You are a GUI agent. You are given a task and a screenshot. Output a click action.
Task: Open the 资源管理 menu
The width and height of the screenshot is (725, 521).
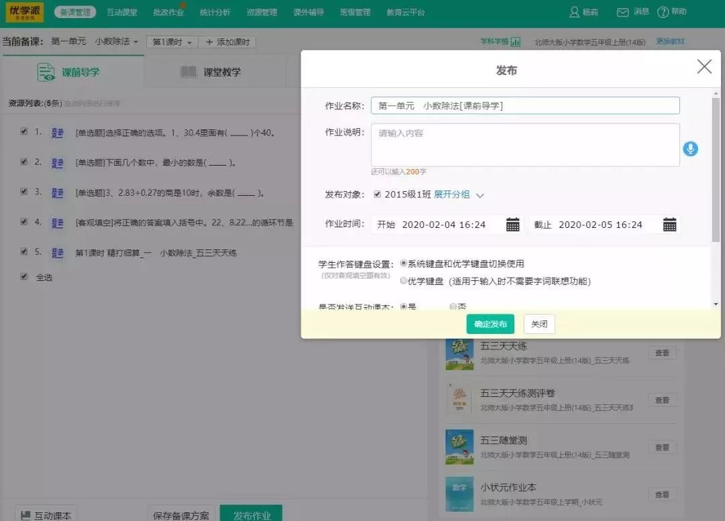(262, 12)
